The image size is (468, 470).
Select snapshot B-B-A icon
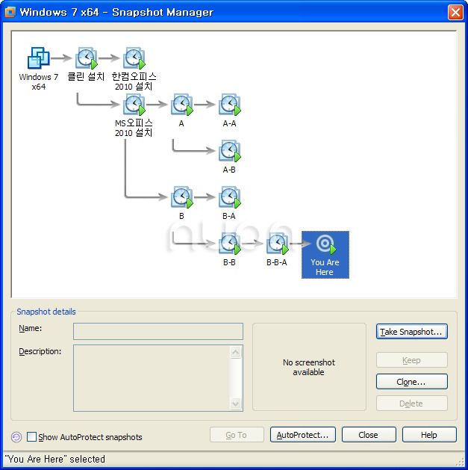pos(277,244)
